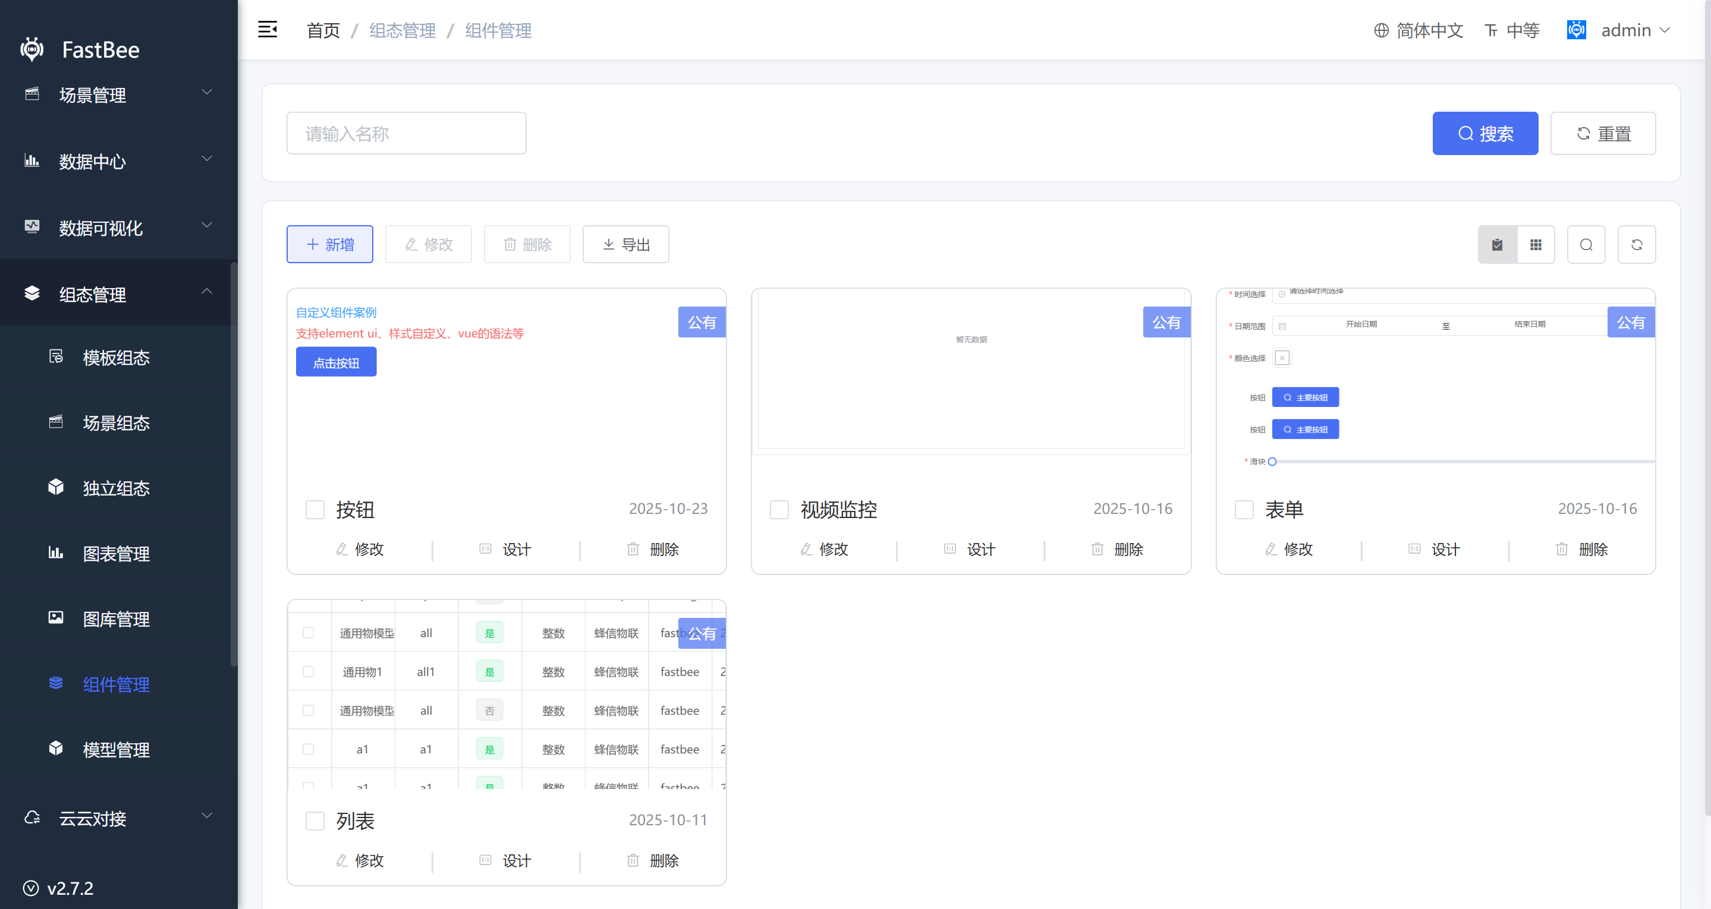Click design icon on 视频监控 card
1711x909 pixels.
pyautogui.click(x=951, y=549)
